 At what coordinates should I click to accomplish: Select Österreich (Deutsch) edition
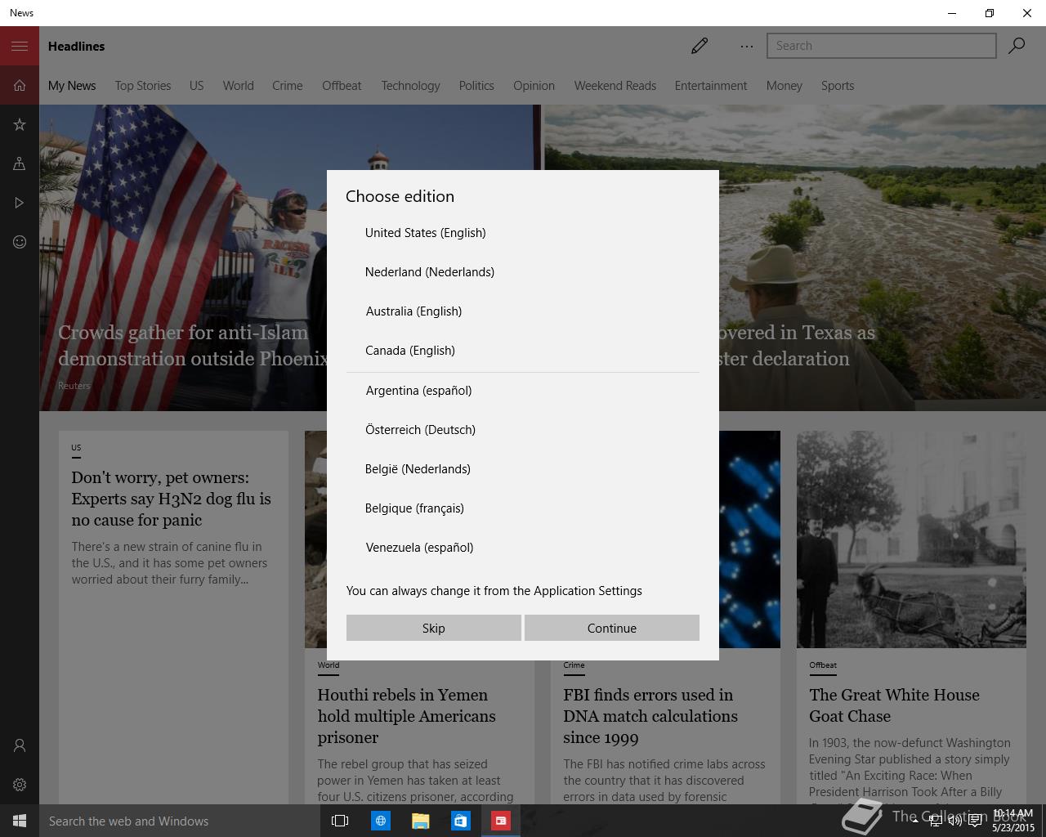pyautogui.click(x=523, y=430)
